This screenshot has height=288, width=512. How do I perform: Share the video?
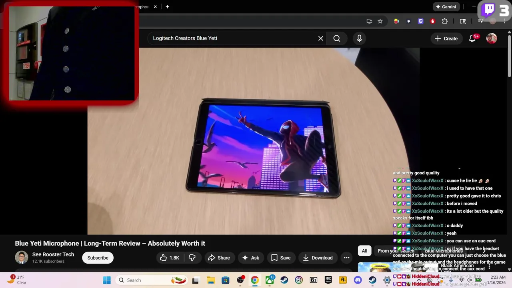tap(219, 258)
